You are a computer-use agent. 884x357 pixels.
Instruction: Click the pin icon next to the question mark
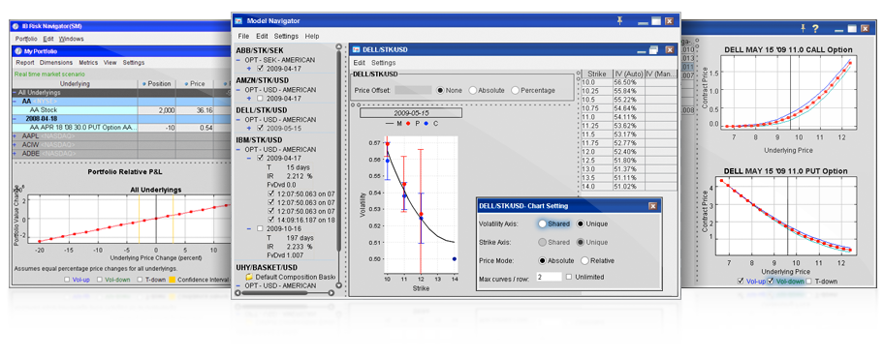804,28
